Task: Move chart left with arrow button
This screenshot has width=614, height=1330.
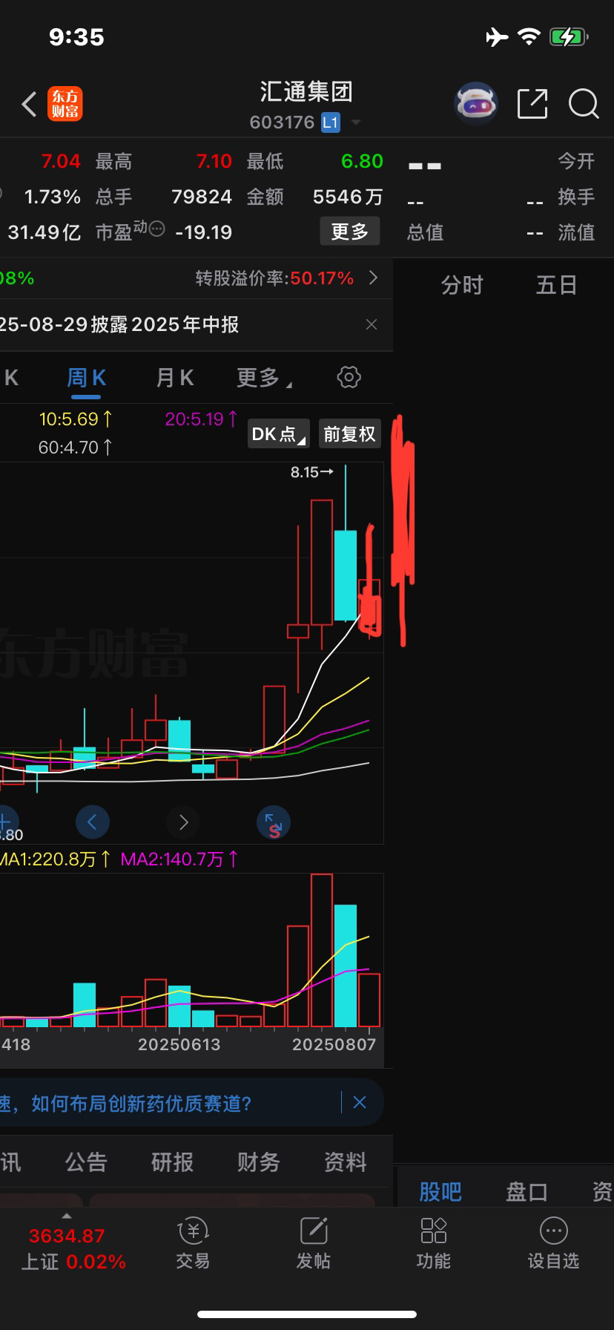Action: (93, 822)
